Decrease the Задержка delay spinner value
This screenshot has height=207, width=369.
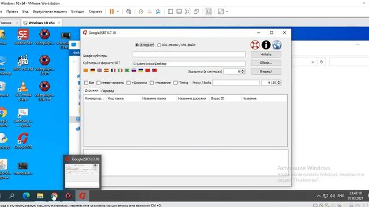coord(243,72)
